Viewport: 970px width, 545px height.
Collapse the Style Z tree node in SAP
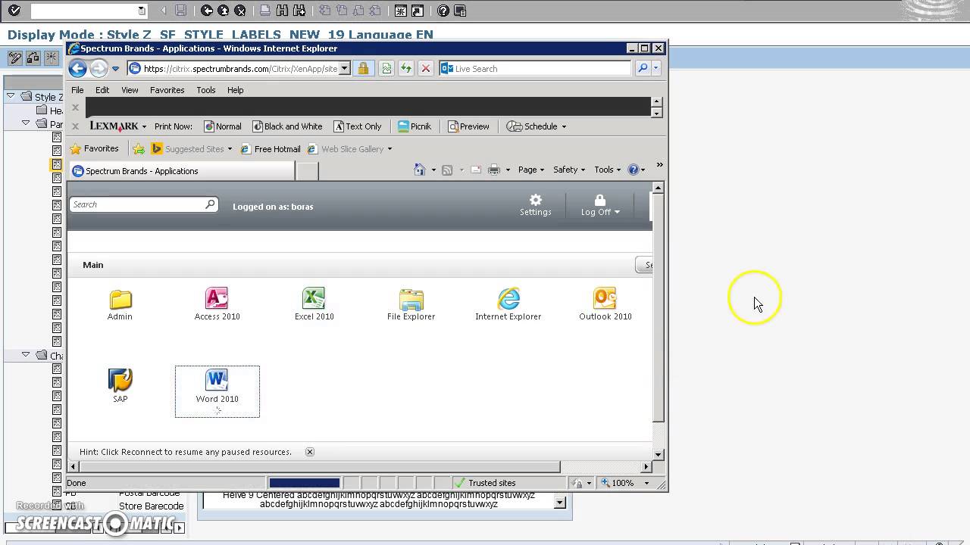coord(11,96)
